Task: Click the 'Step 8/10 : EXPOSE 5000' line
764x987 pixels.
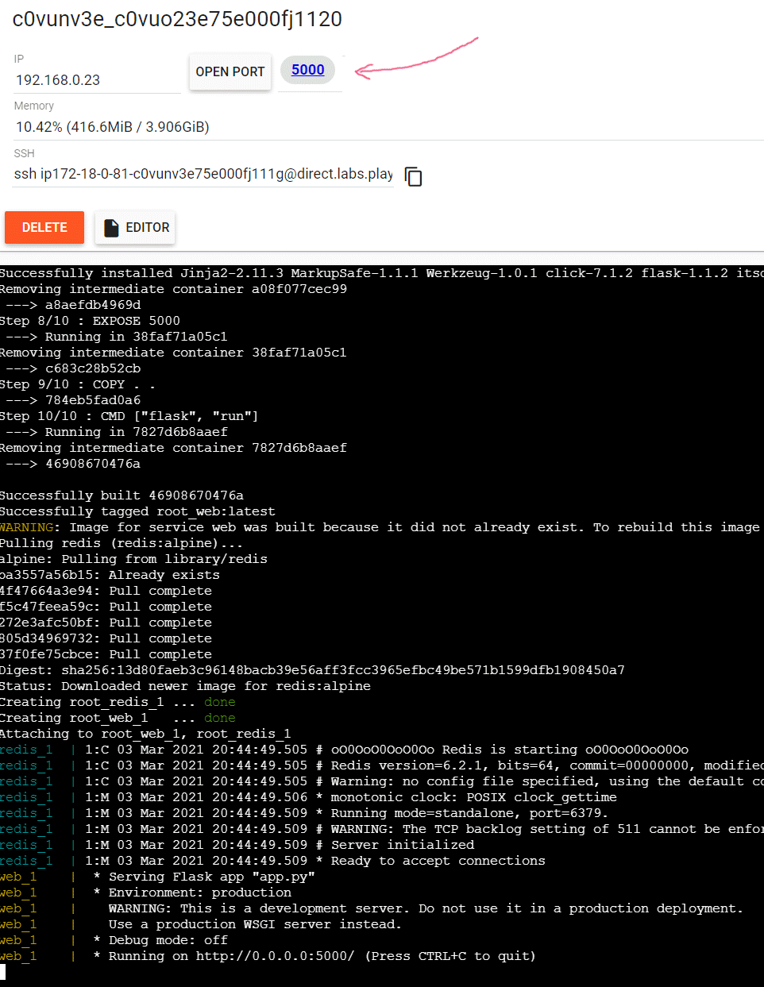Action: (90, 321)
